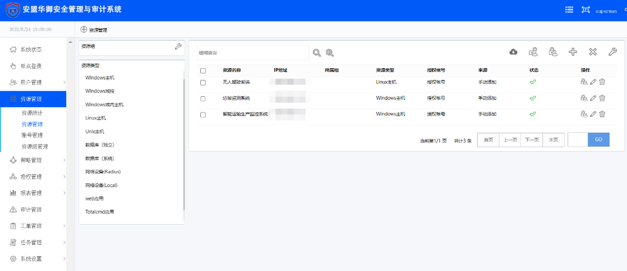627x271 pixels.
Task: Edit the 无人驾驶系统 row with pencil icon
Action: coord(593,82)
